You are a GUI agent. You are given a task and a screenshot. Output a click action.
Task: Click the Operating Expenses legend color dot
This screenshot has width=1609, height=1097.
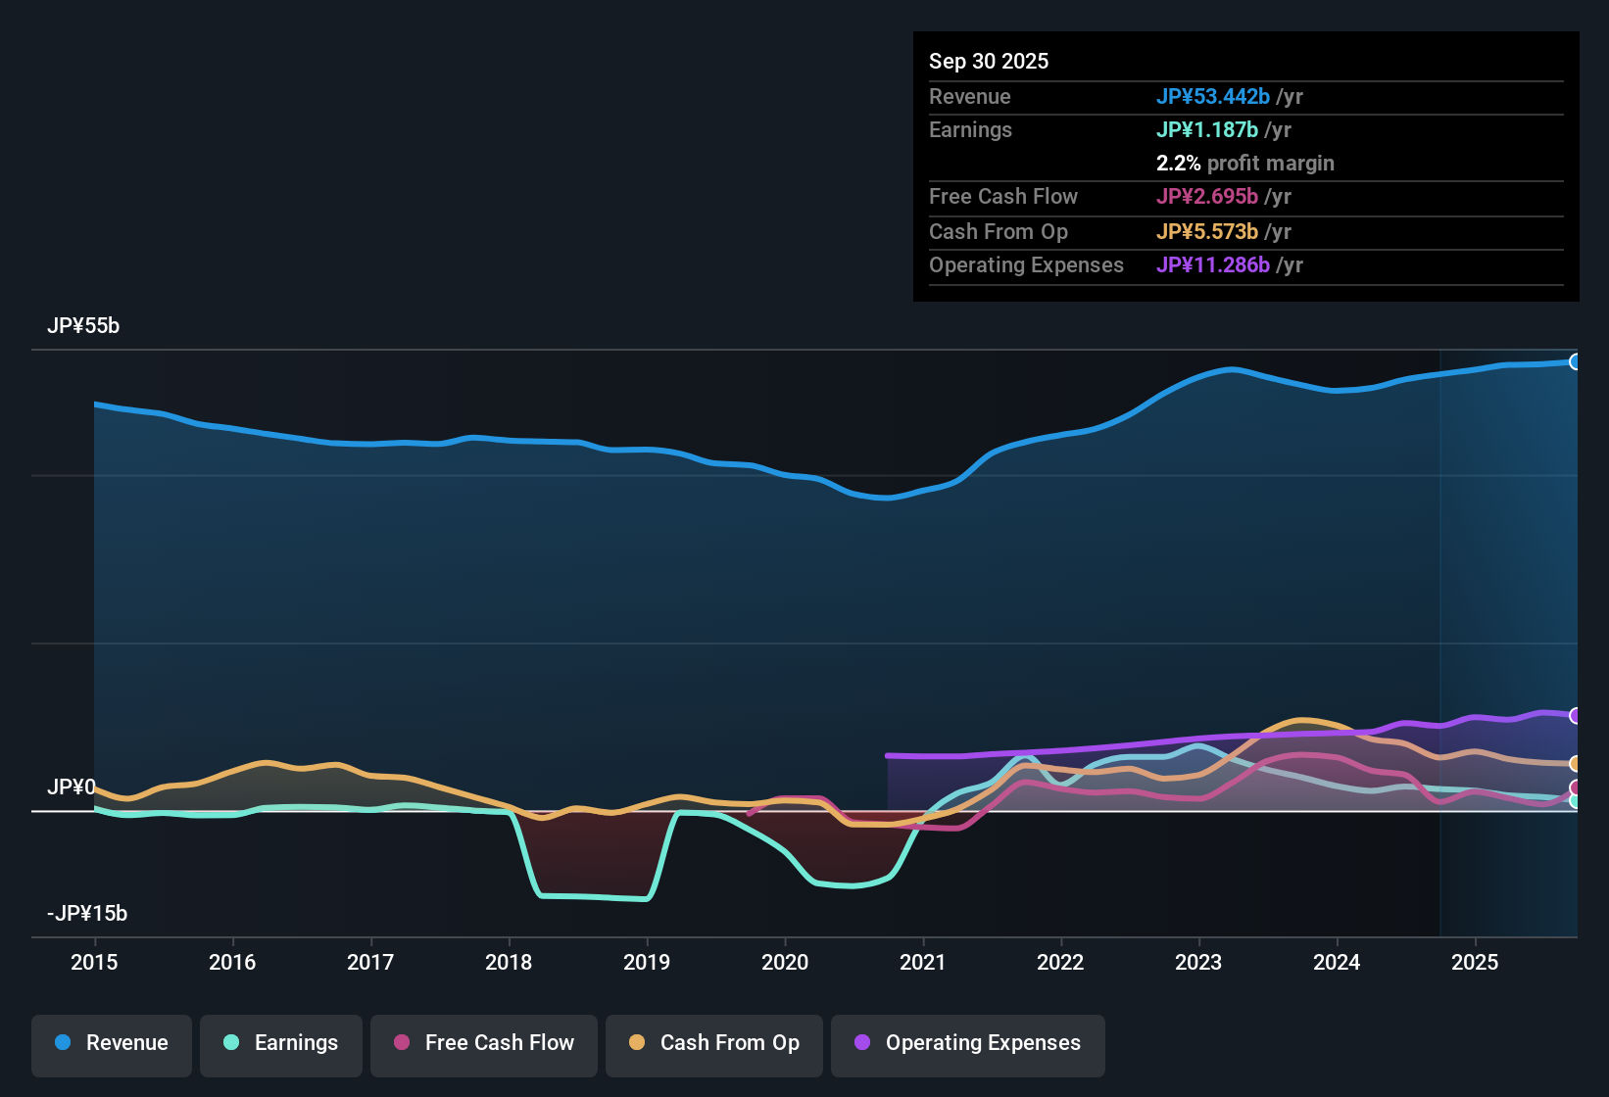861,1043
